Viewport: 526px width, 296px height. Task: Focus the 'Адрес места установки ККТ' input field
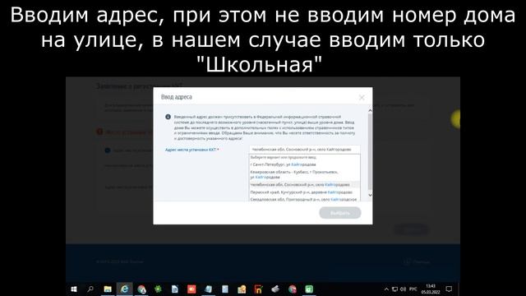coord(305,150)
